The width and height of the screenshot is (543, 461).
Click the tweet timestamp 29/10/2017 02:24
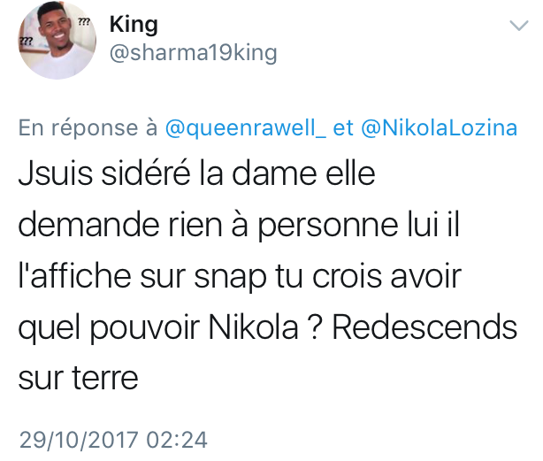pyautogui.click(x=113, y=440)
